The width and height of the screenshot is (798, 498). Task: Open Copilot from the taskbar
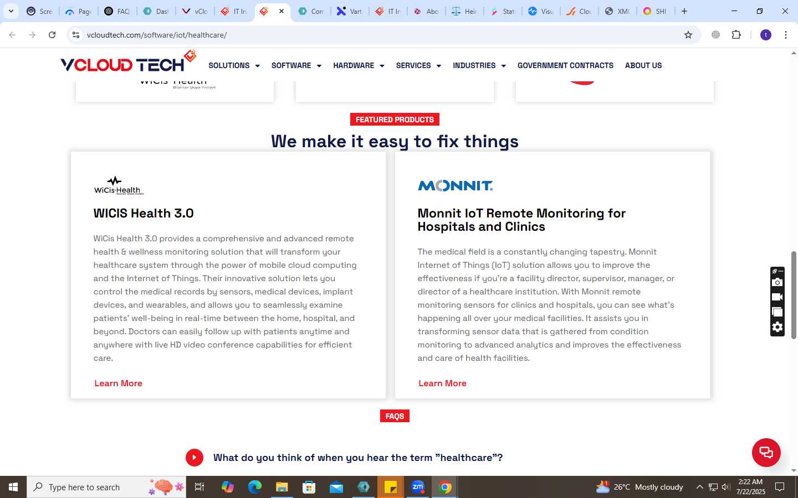point(228,487)
